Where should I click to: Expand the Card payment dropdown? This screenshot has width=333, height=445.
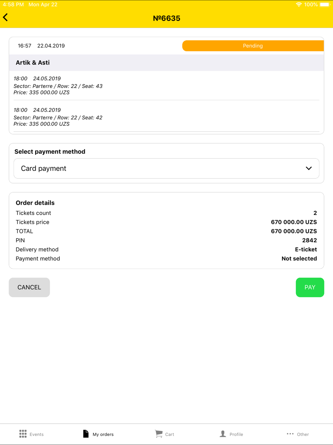point(166,168)
